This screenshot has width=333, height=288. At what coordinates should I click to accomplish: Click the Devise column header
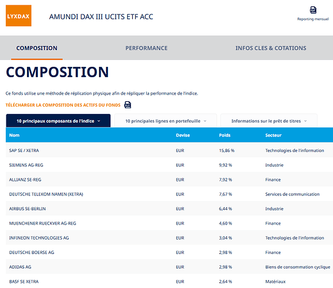click(x=183, y=135)
